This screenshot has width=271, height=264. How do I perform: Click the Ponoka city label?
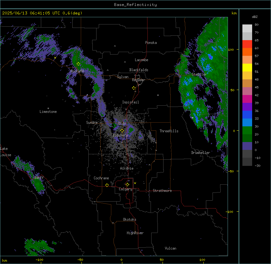coord(151,43)
